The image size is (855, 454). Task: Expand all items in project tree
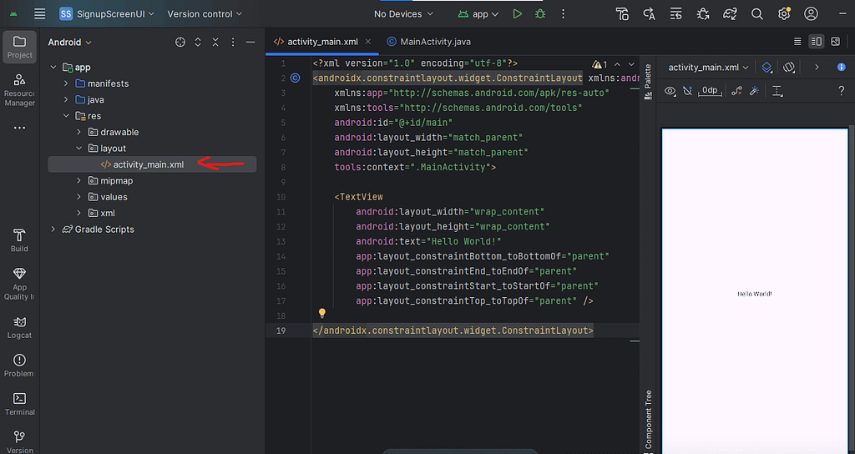[x=198, y=43]
